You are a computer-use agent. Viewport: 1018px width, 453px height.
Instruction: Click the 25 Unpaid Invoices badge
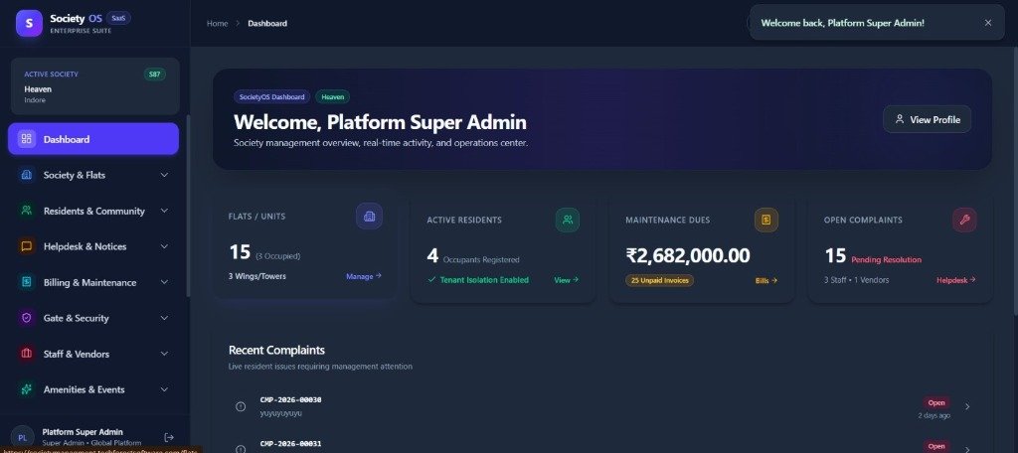(x=660, y=280)
